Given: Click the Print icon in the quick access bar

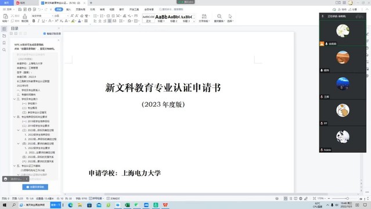Looking at the screenshot, I should point(30,9).
